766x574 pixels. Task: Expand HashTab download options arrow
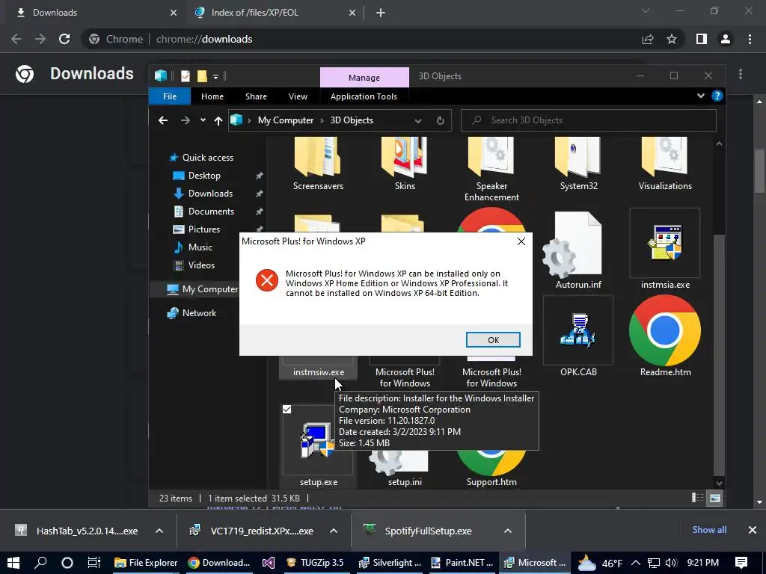click(159, 531)
